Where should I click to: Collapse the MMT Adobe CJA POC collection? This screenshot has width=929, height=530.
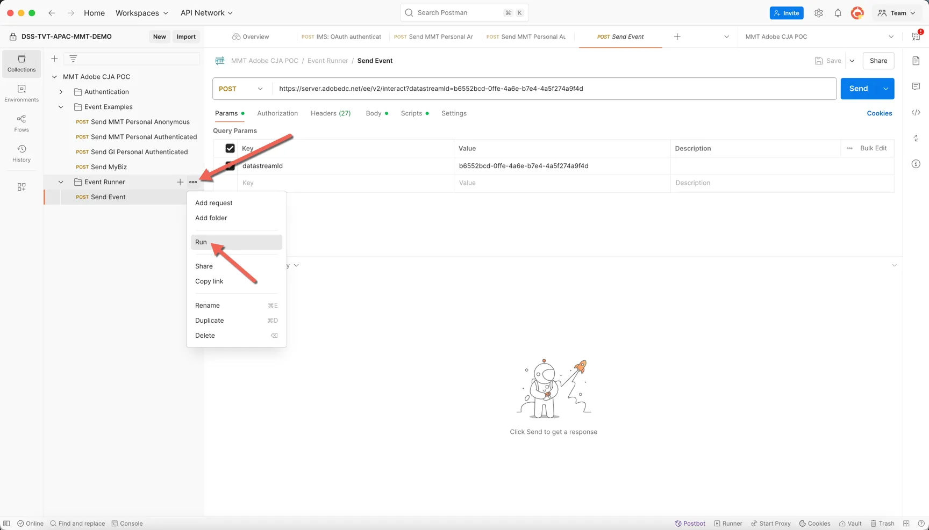(54, 77)
